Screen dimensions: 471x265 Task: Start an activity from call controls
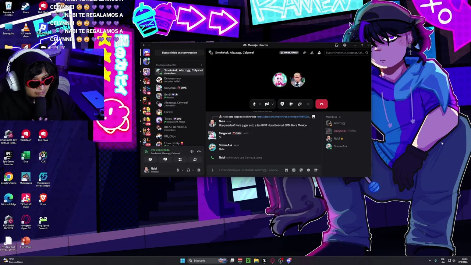pyautogui.click(x=291, y=104)
